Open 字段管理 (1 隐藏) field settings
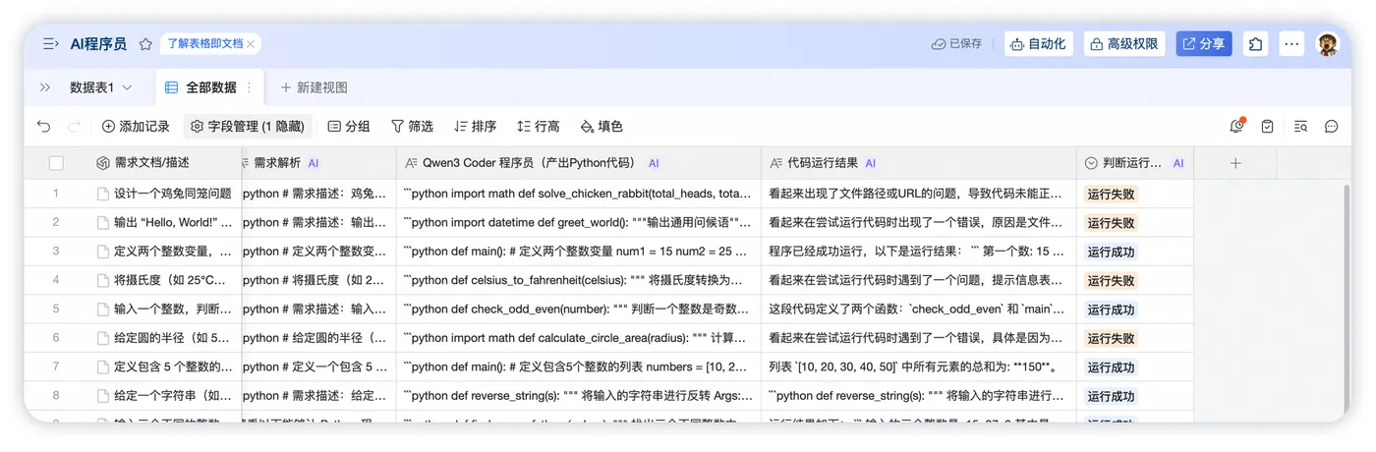 point(248,127)
